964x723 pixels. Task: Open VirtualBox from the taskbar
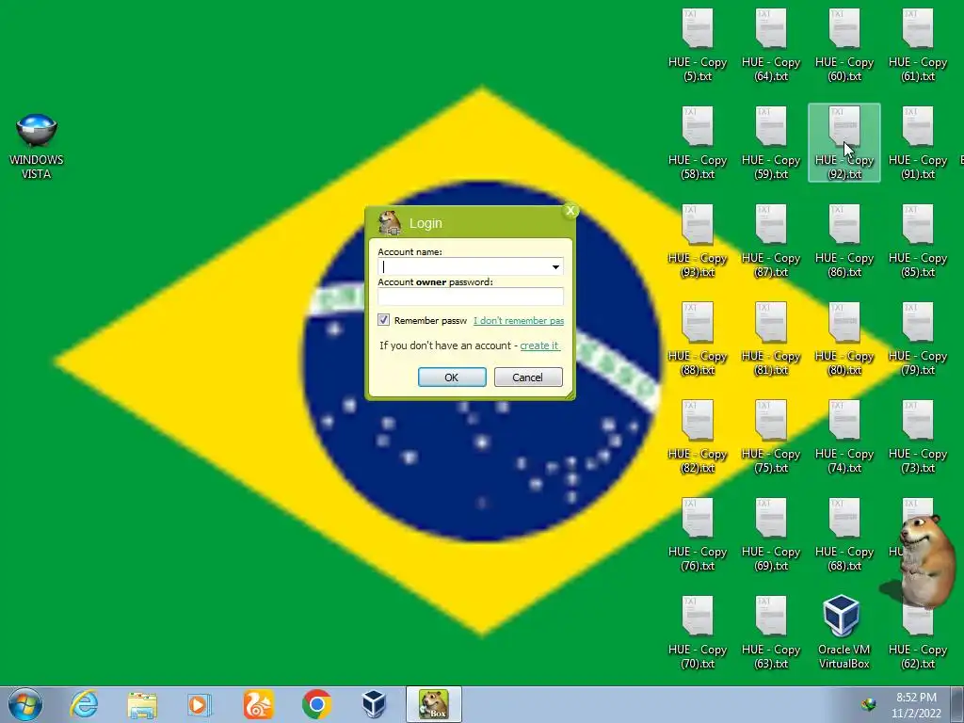[x=374, y=704]
